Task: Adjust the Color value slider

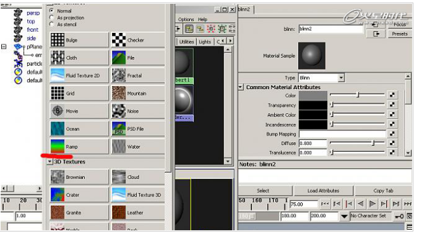Action: click(357, 95)
